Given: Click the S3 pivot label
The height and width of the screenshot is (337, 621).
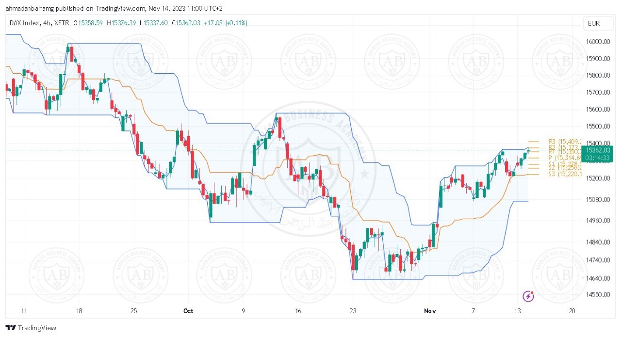Looking at the screenshot, I should (x=566, y=174).
